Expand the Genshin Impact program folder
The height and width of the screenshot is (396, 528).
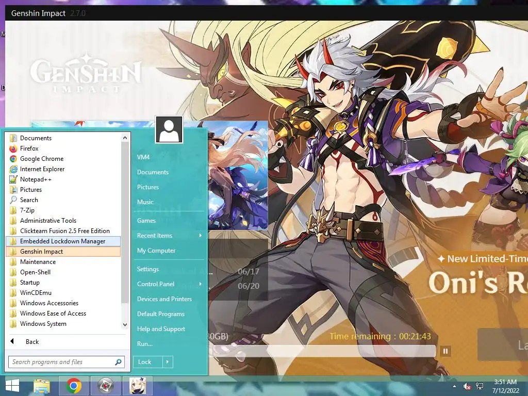click(63, 252)
